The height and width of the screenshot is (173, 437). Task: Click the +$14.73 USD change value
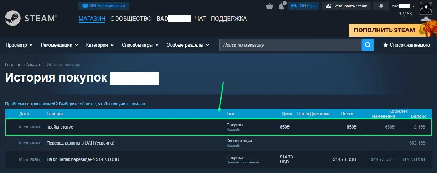[x=381, y=159]
